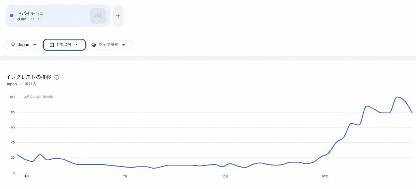Add a comparison term with the plus button
Viewport: 416px width, 189px height.
point(118,16)
